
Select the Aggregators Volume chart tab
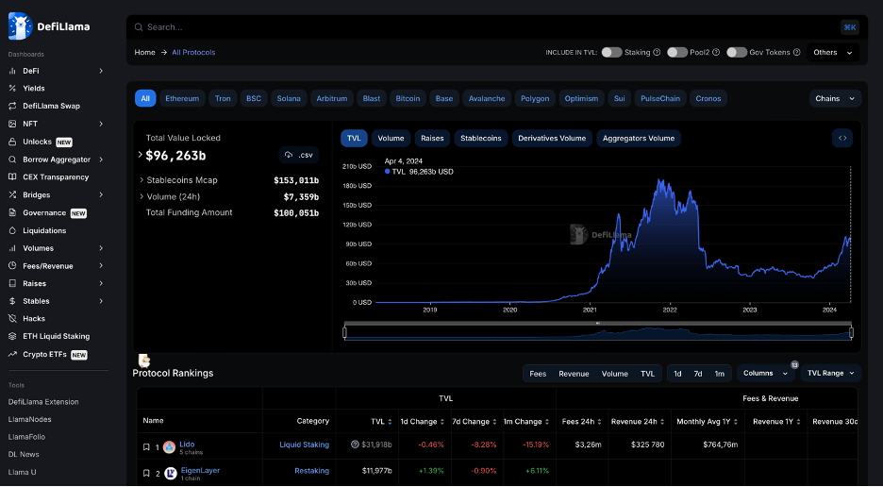point(639,138)
